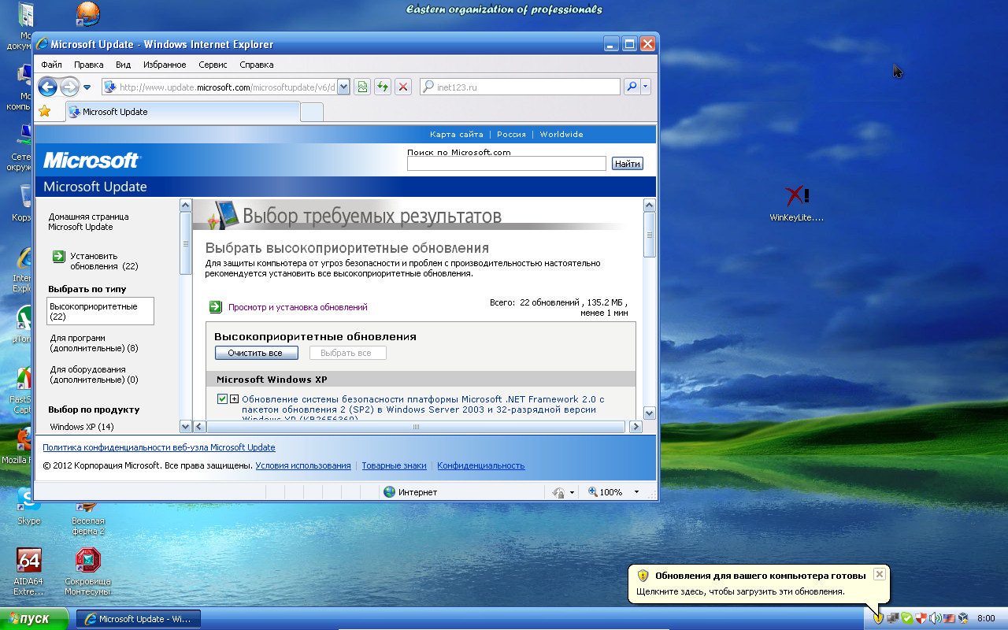Open Домашняя страница Microsoft Update link
This screenshot has height=630, width=1008.
(88, 221)
